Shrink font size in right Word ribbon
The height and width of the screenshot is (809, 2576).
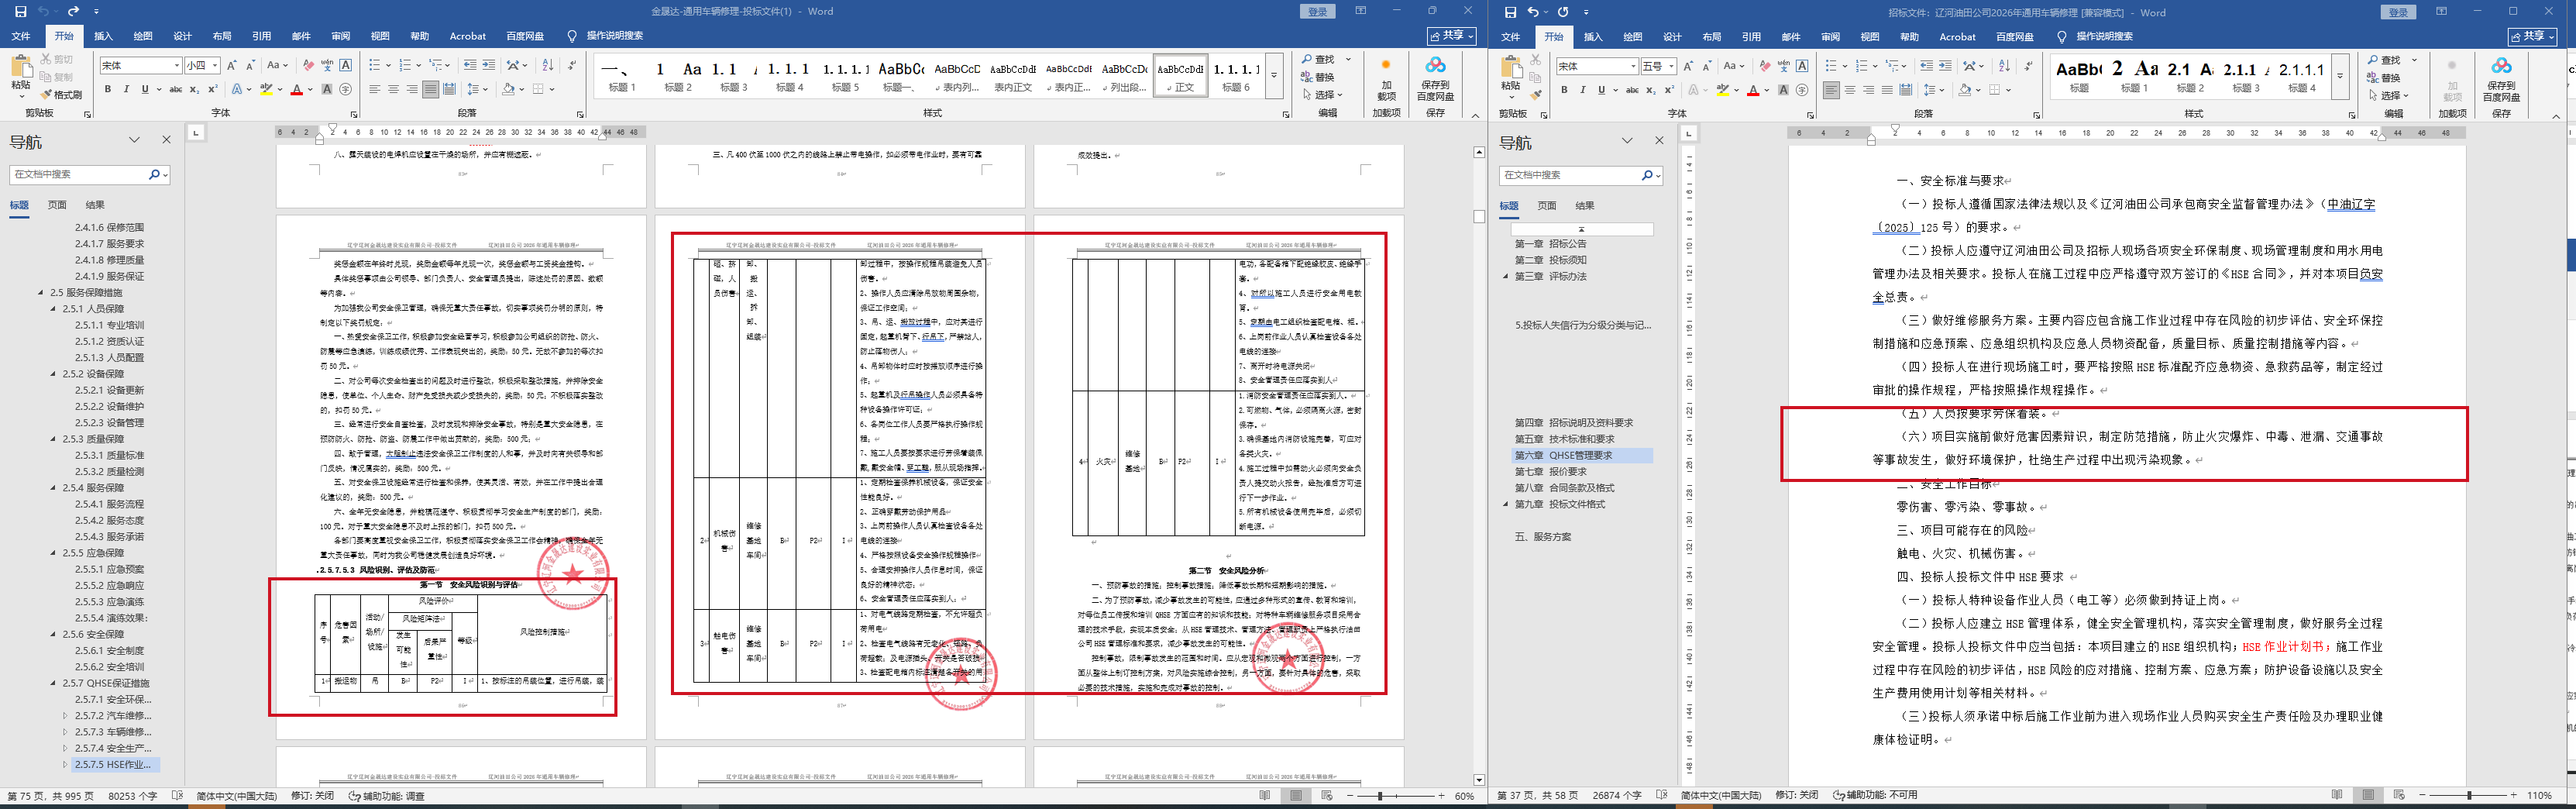pyautogui.click(x=1707, y=66)
